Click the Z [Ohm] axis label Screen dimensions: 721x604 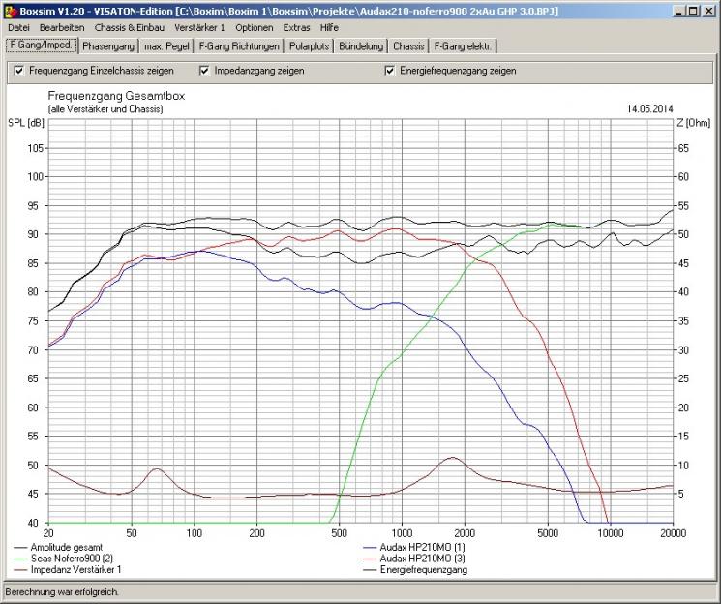tap(693, 123)
